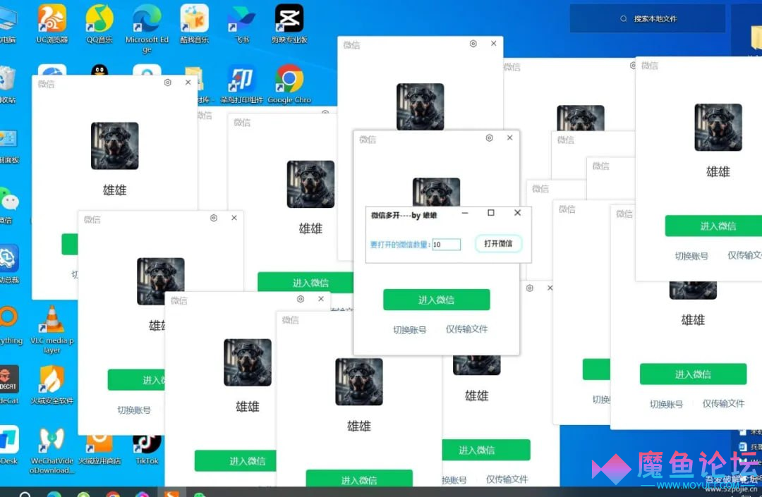The height and width of the screenshot is (497, 762).
Task: Click the 雄雄 name in the top-left WeChat window
Action: pyautogui.click(x=115, y=190)
